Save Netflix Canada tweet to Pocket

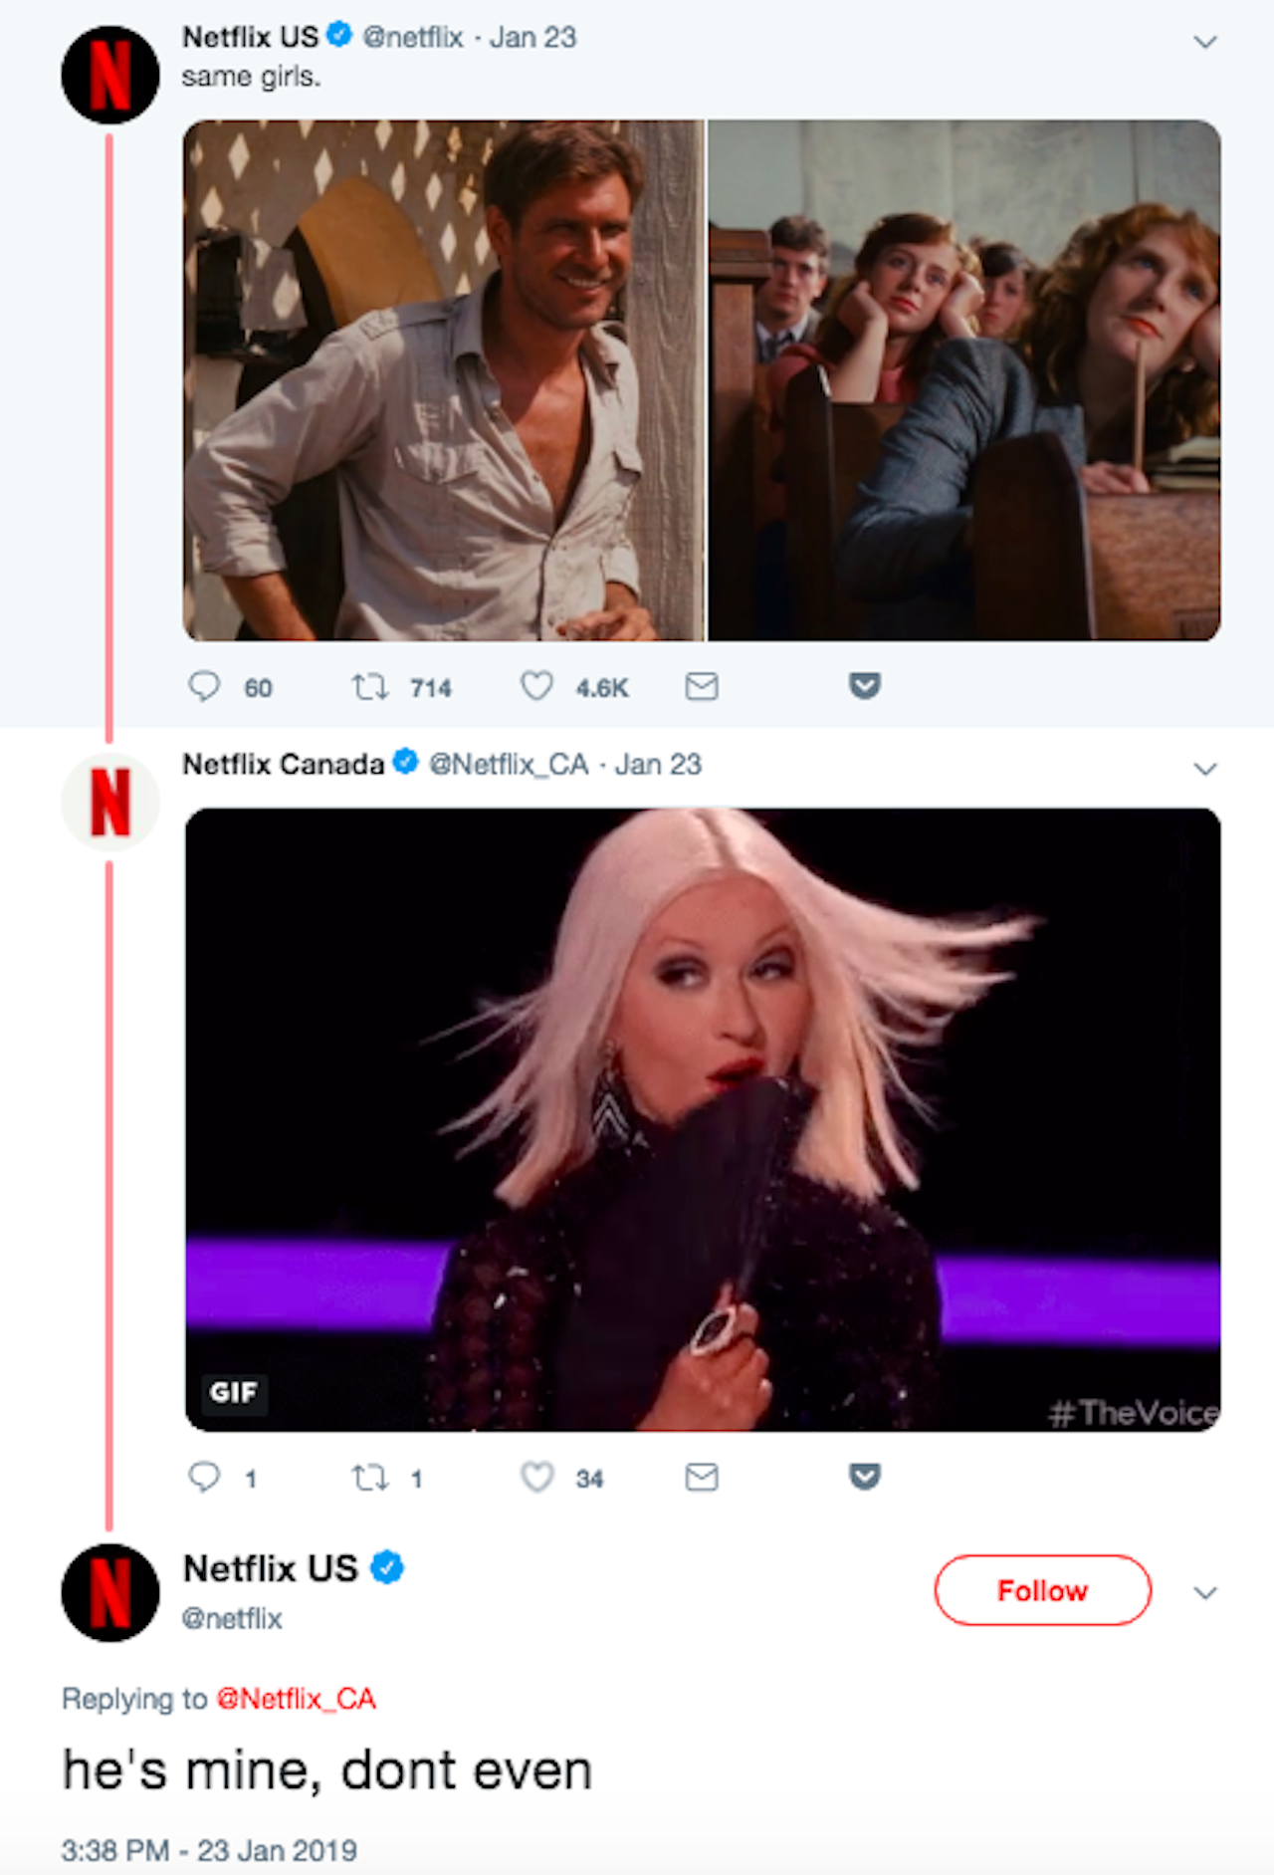(864, 1477)
